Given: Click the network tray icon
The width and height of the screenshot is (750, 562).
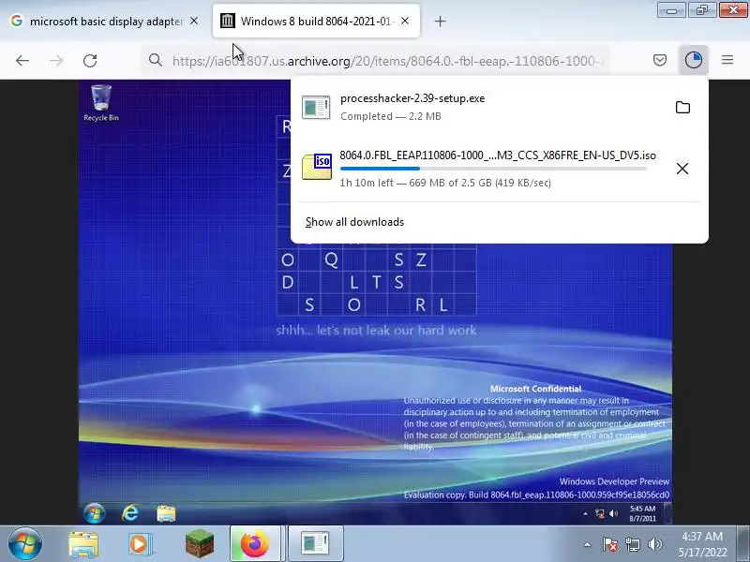Looking at the screenshot, I should 633,544.
